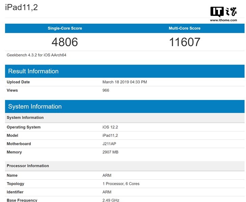Click the blue System Information section header
This screenshot has width=246, height=202.
pyautogui.click(x=125, y=106)
